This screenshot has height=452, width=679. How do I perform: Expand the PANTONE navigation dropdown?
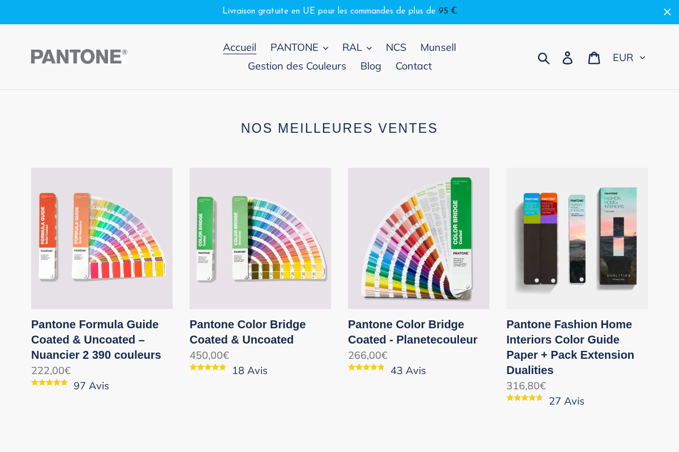click(x=299, y=47)
